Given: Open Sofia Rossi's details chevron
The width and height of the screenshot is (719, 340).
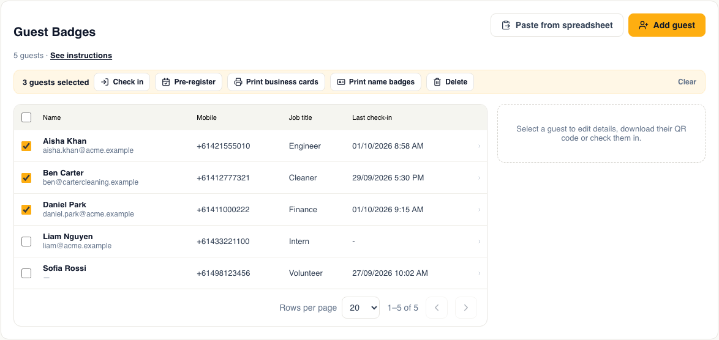Looking at the screenshot, I should [x=479, y=273].
